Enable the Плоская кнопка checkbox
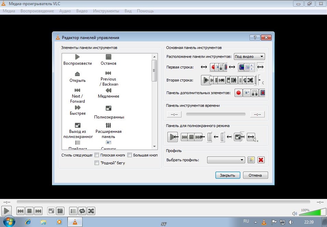 pos(97,155)
